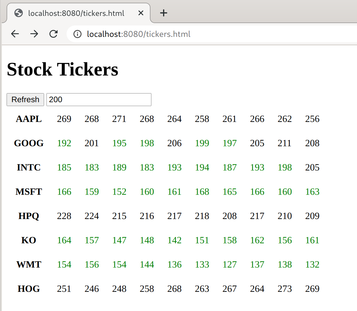Click AAPL value 269

[x=64, y=119]
